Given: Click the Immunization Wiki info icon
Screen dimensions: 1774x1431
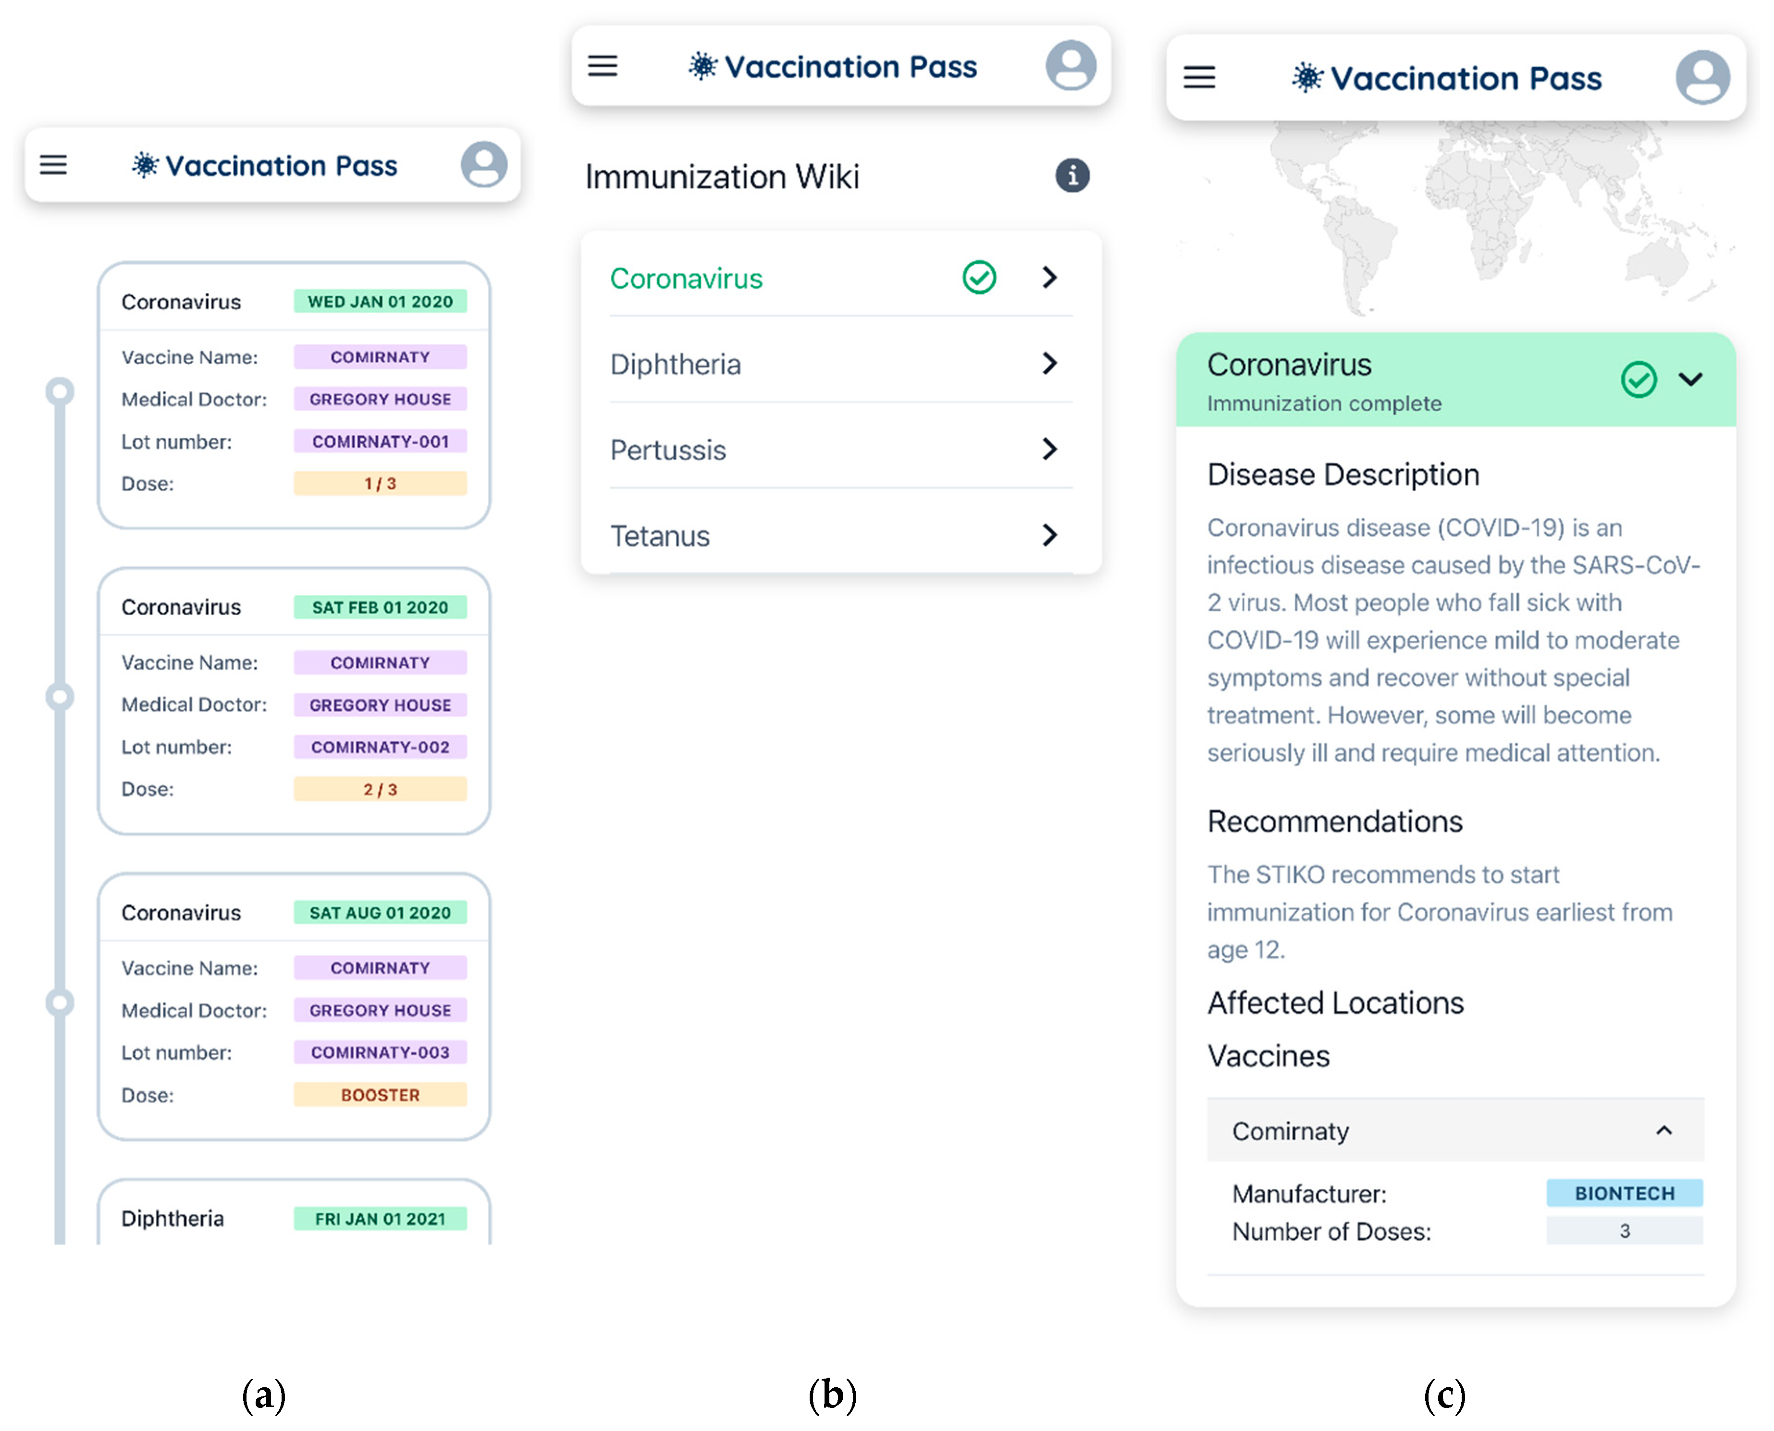Looking at the screenshot, I should [x=1072, y=176].
